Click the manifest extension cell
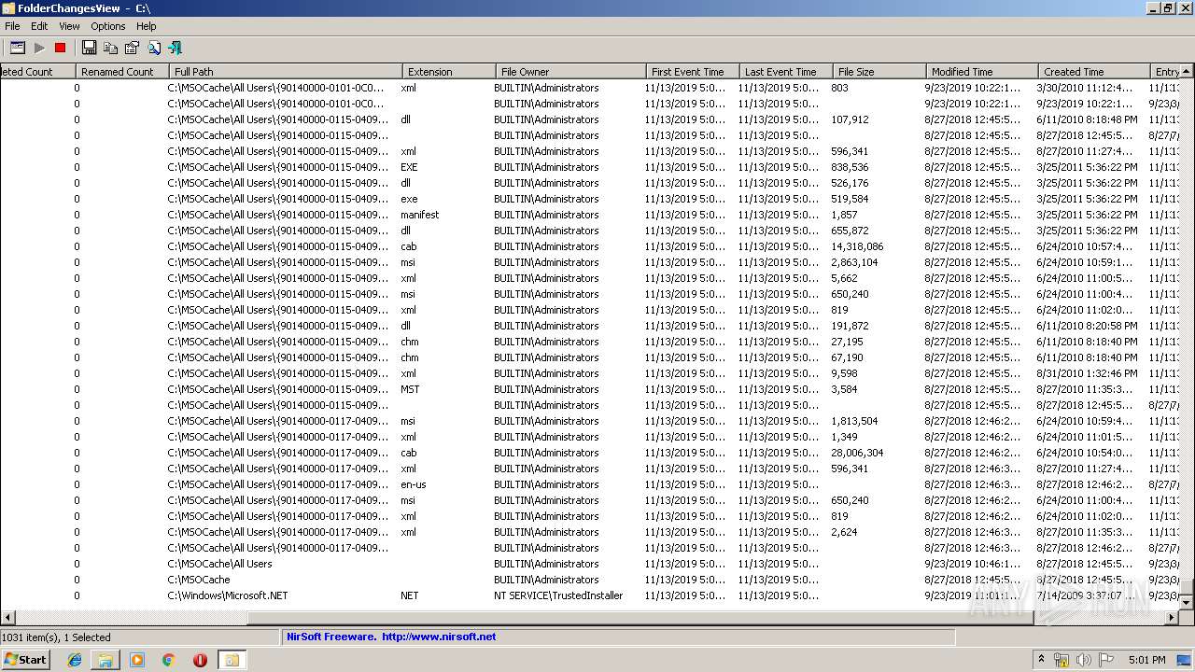 click(x=419, y=215)
